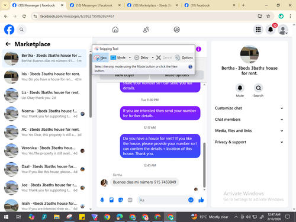The width and height of the screenshot is (296, 222).
Task: Click the taskbar clock and date
Action: tap(274, 217)
